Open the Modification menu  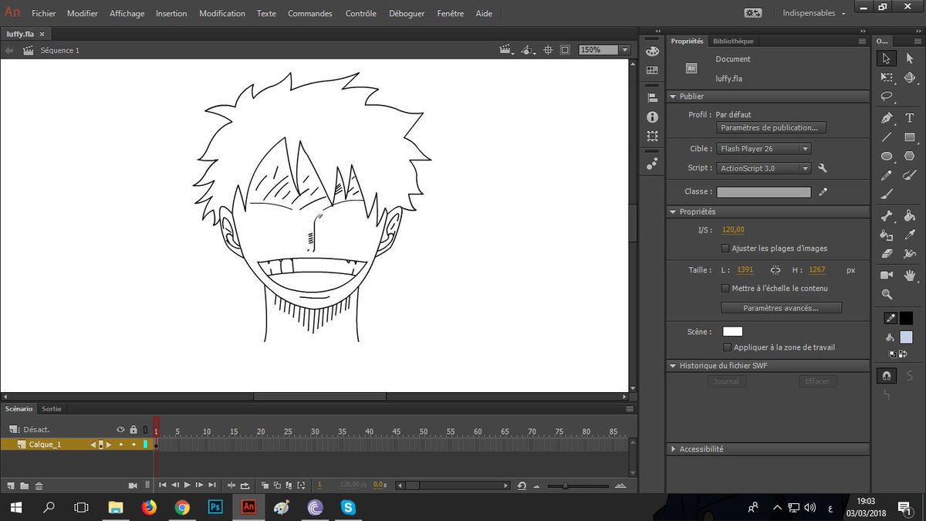pos(222,13)
